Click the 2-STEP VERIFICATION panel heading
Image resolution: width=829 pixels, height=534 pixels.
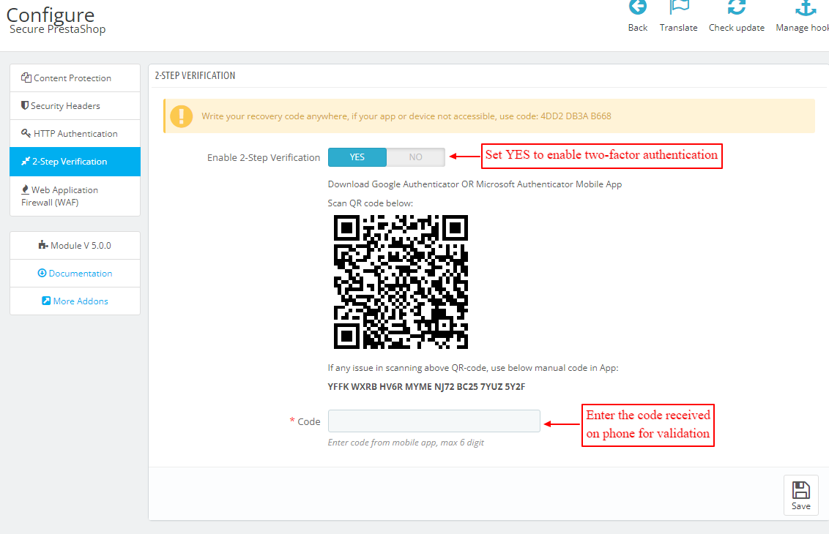(x=195, y=75)
